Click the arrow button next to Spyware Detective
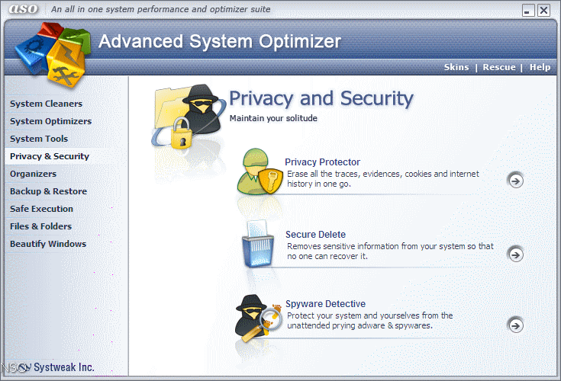Viewport: 561px width, 381px height. (x=515, y=325)
